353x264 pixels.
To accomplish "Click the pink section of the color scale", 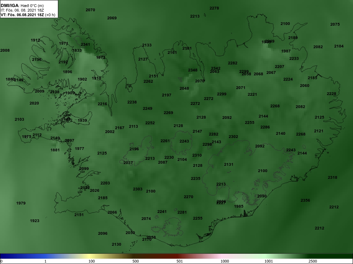I will coord(222,256).
